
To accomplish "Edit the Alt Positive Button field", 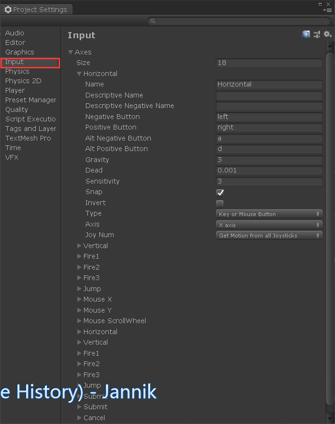I will pyautogui.click(x=269, y=149).
